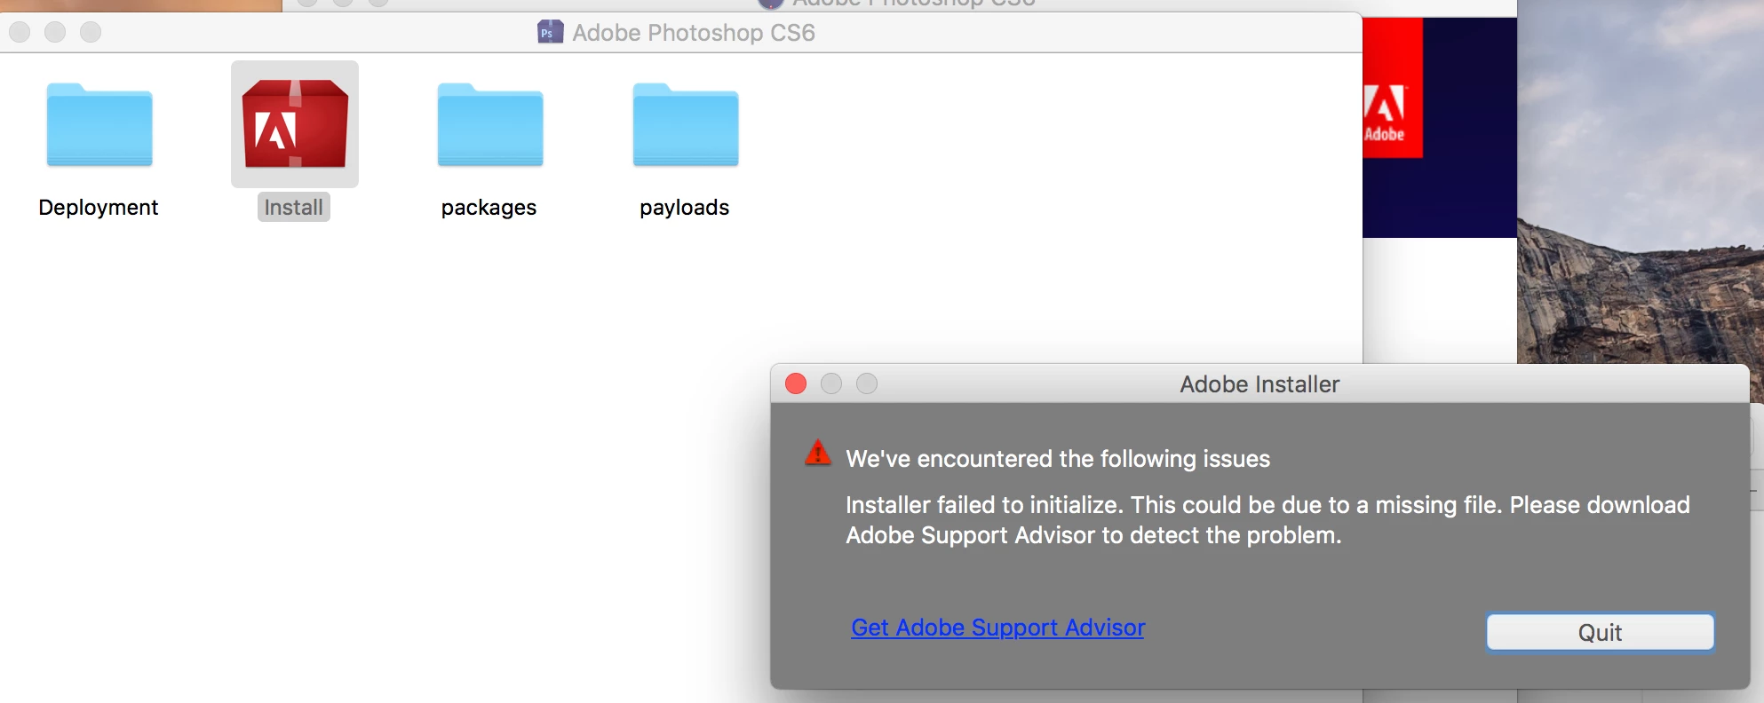Click the Deployment folder name label
Screen dimensions: 1764x703
(x=99, y=207)
